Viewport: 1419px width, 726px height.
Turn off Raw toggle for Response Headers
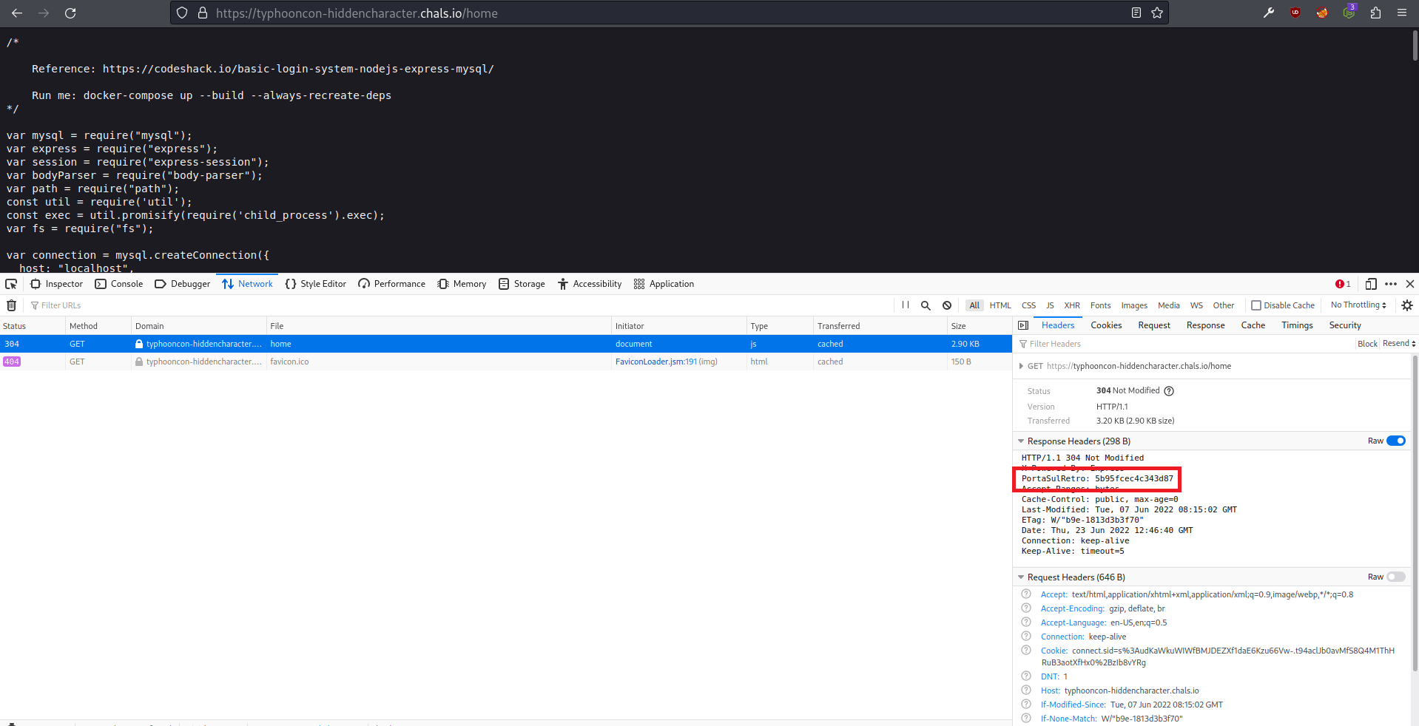coord(1395,441)
